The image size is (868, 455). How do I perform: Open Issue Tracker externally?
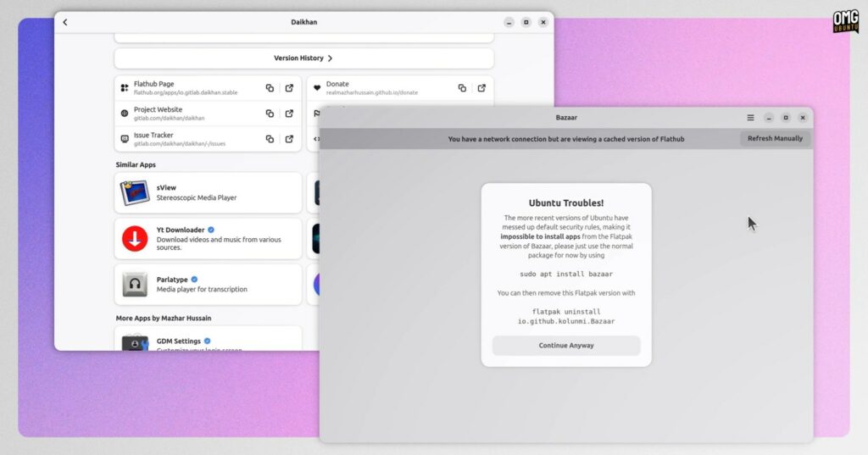pyautogui.click(x=289, y=139)
